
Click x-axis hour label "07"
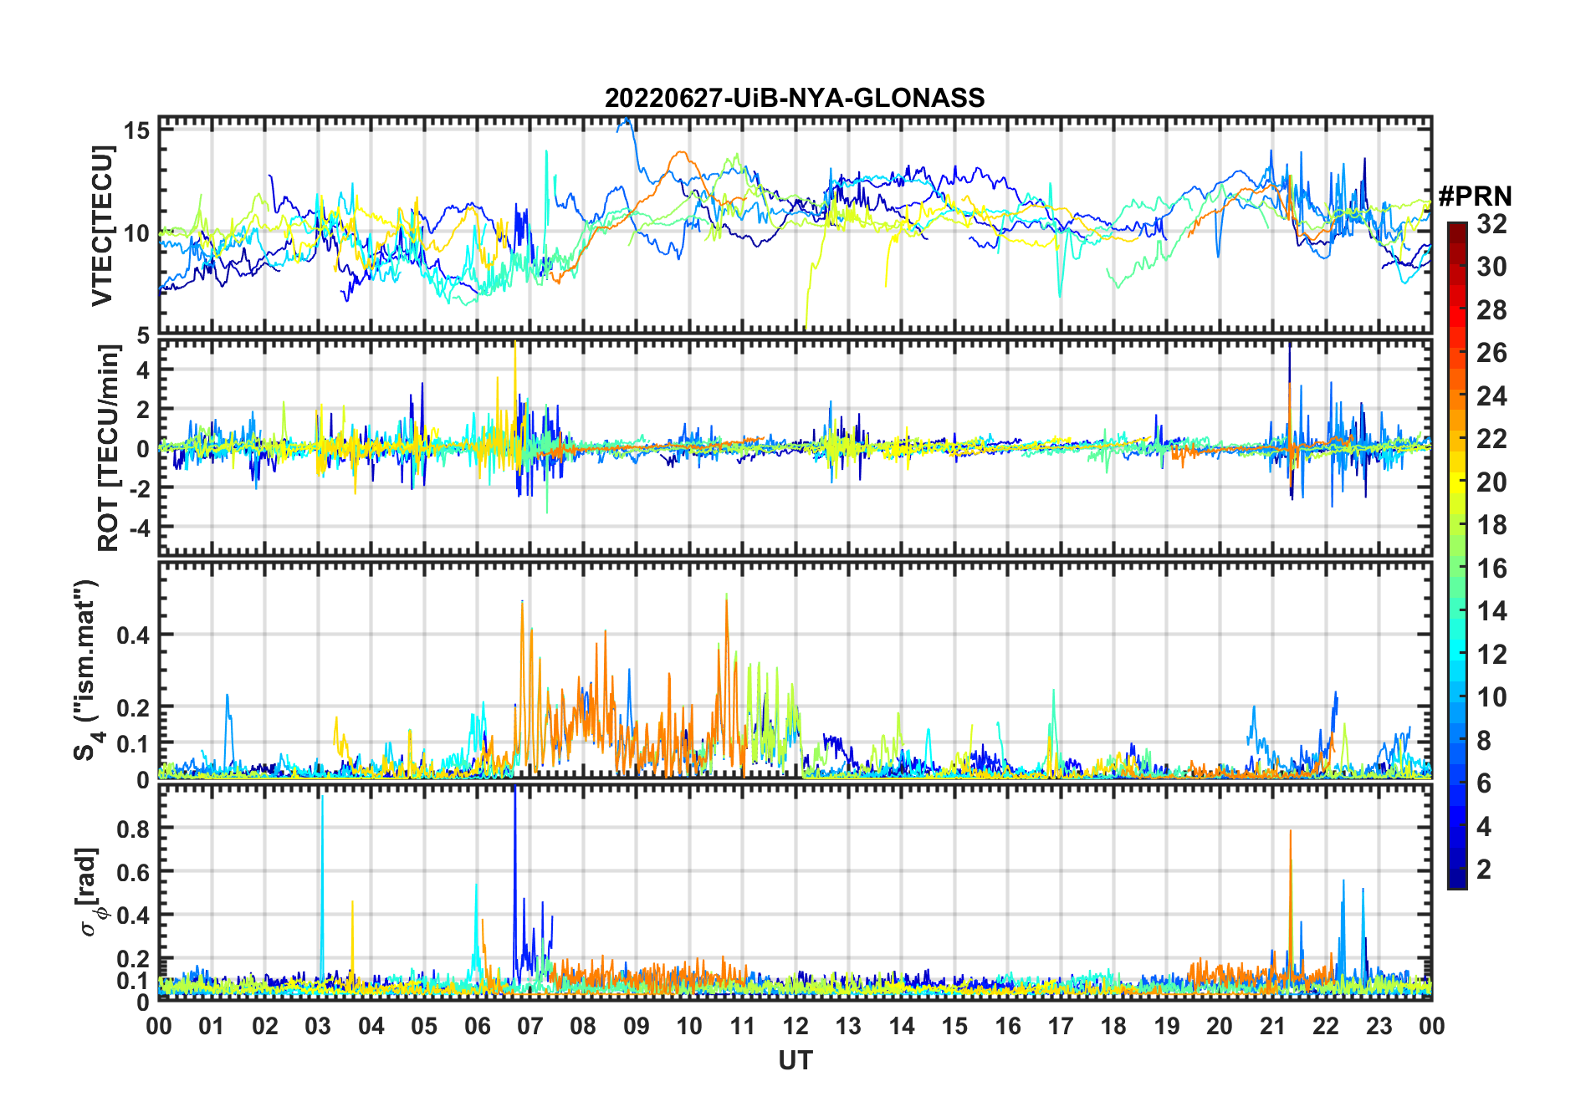530,1026
